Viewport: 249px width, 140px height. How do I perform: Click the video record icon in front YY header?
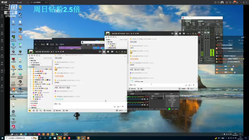click(x=100, y=52)
